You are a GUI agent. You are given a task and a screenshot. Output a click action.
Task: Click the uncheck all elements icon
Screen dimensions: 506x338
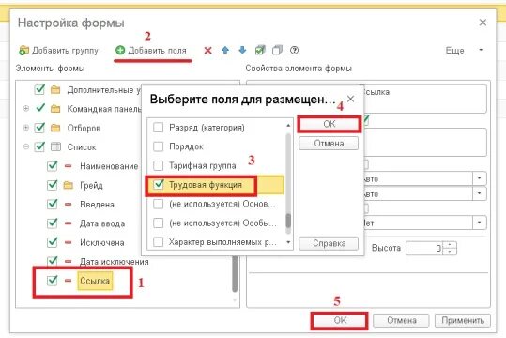point(277,50)
